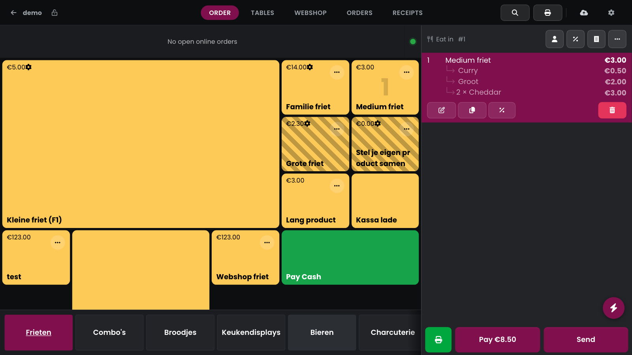Viewport: 632px width, 355px height.
Task: Apply discount to the Medium friet line
Action: [502, 110]
